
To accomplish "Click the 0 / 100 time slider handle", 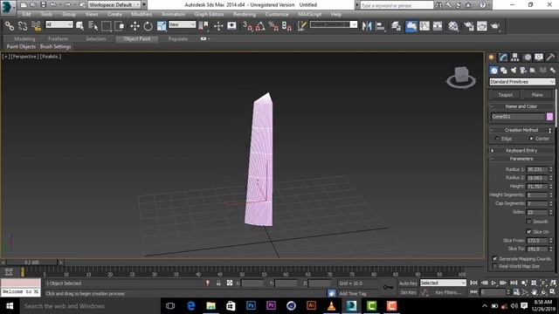I will pyautogui.click(x=31, y=263).
